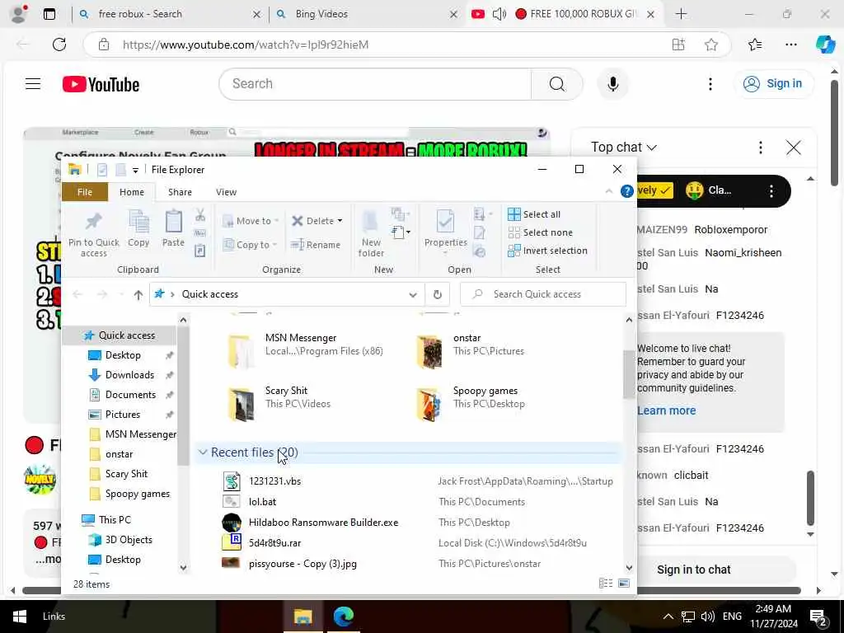Viewport: 844px width, 633px height.
Task: Click the File Explorer help icon
Action: click(x=626, y=191)
